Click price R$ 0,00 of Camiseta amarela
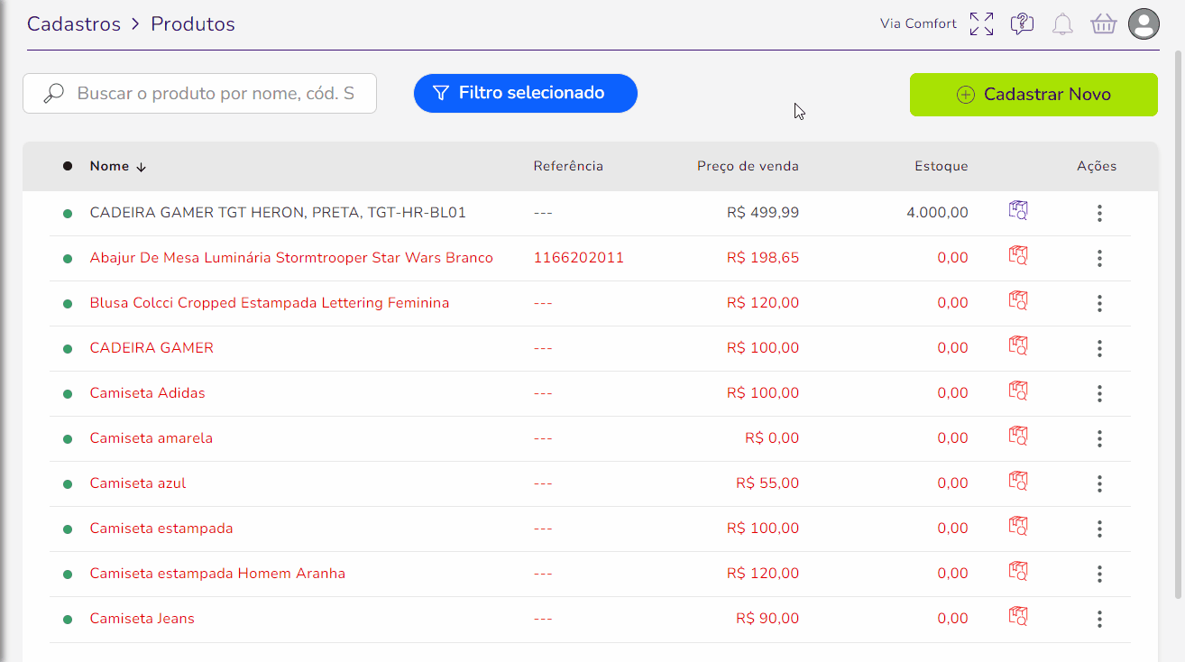 [x=772, y=438]
